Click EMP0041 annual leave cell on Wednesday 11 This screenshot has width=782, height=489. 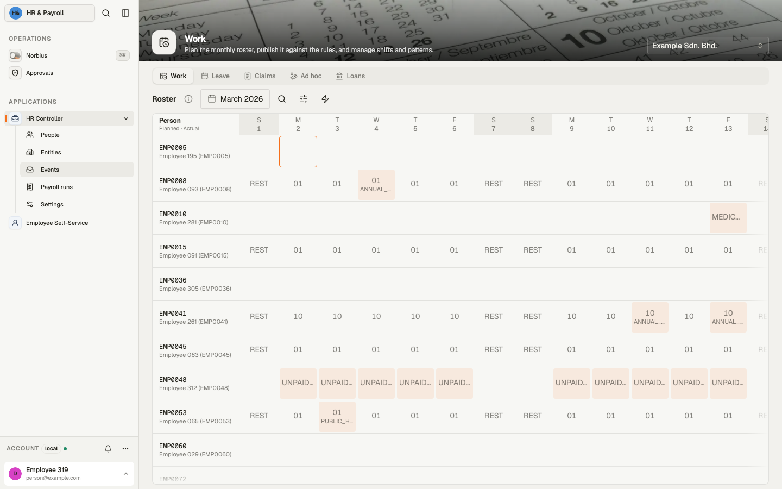pos(650,317)
